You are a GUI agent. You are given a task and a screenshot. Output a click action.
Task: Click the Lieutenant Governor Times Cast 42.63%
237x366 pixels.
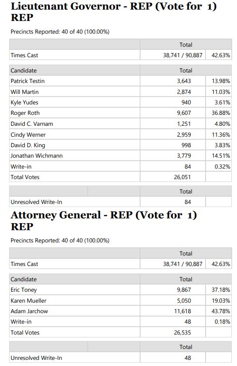pyautogui.click(x=221, y=55)
